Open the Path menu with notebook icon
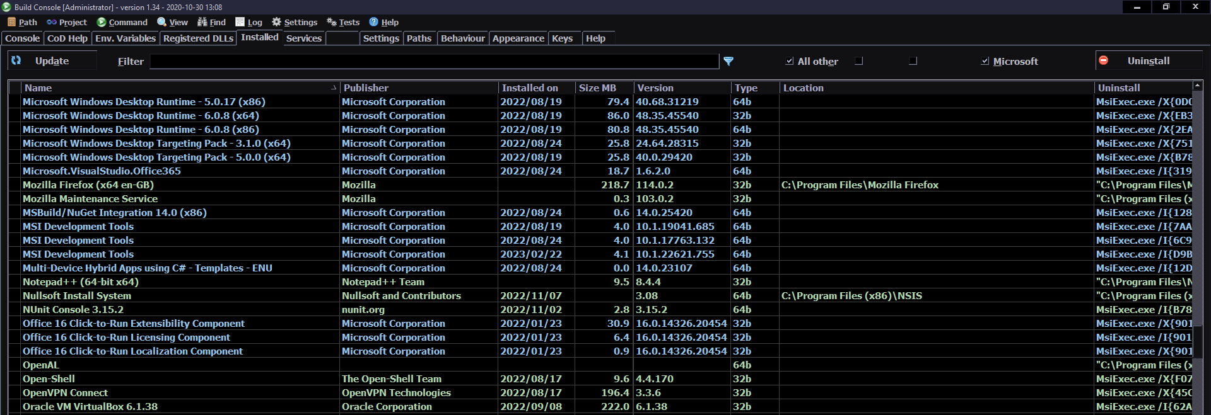 coord(22,22)
